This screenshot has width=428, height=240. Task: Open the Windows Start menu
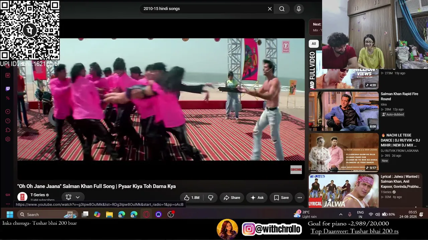[10, 215]
